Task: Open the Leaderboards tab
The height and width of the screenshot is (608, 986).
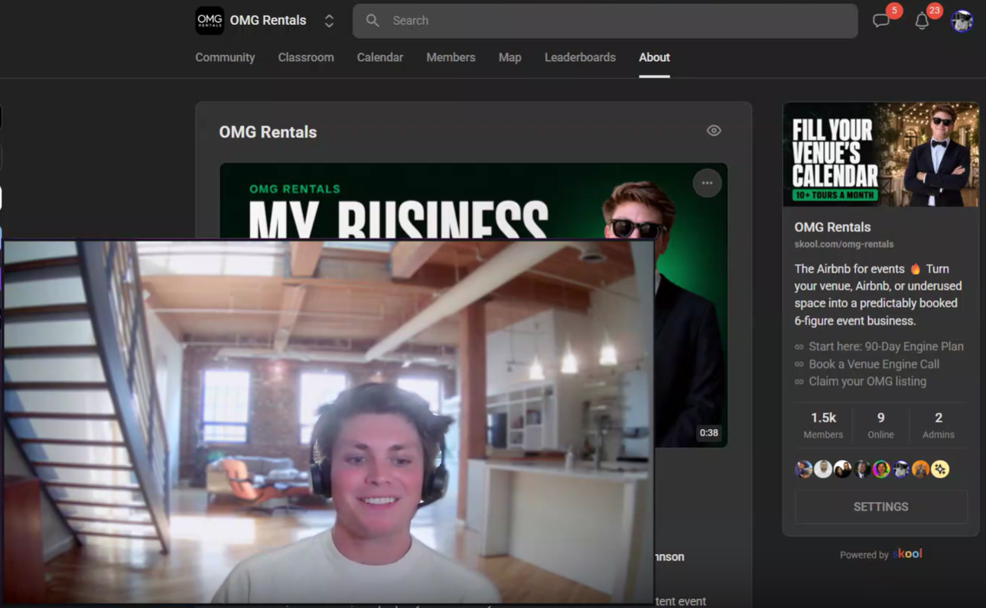Action: tap(580, 57)
